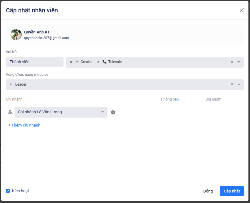
Task: Delete the Chi nhánh Lê Văn Lương row
Action: pyautogui.click(x=113, y=112)
